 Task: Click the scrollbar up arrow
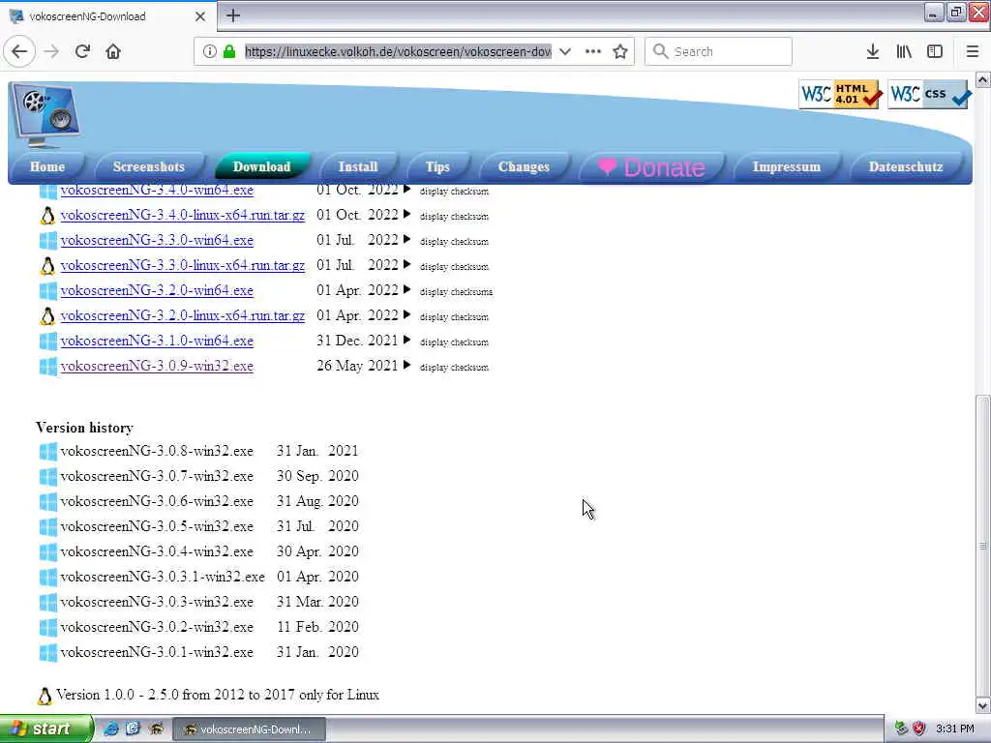(x=983, y=80)
